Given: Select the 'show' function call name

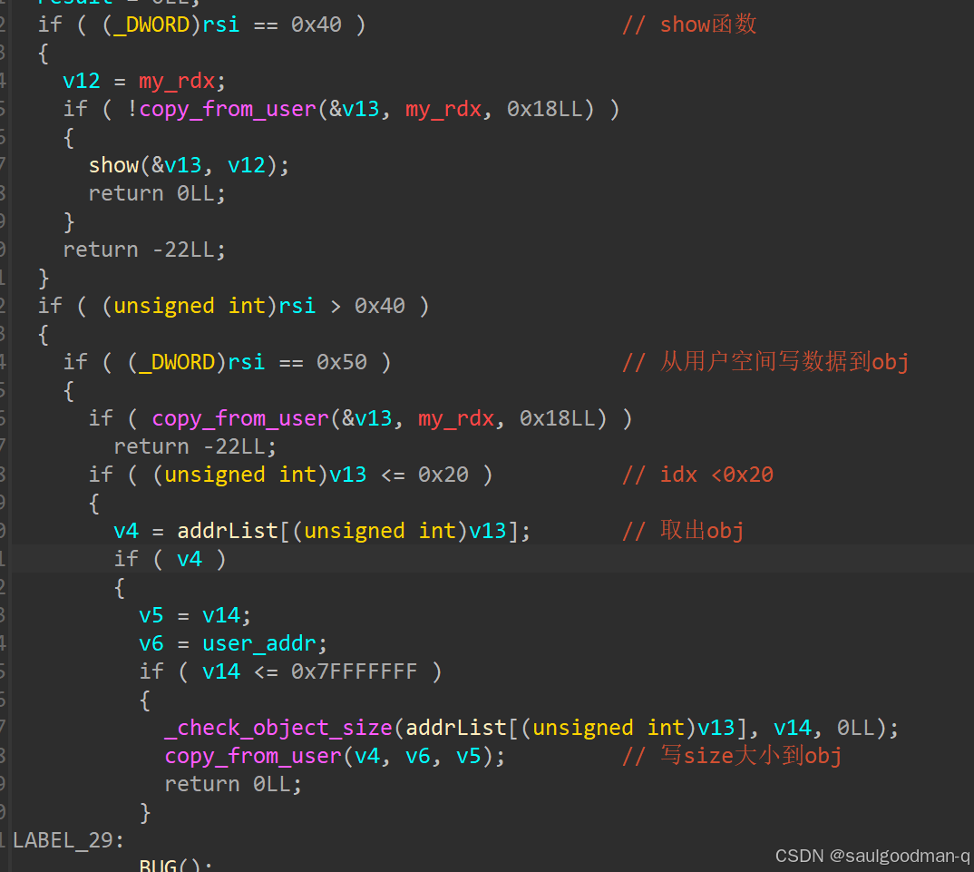Looking at the screenshot, I should [113, 165].
